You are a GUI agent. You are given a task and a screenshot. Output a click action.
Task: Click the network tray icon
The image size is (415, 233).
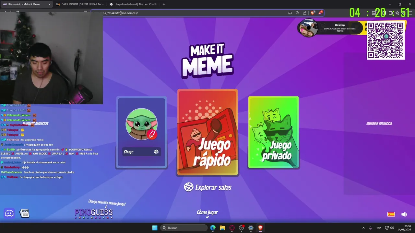click(x=387, y=228)
